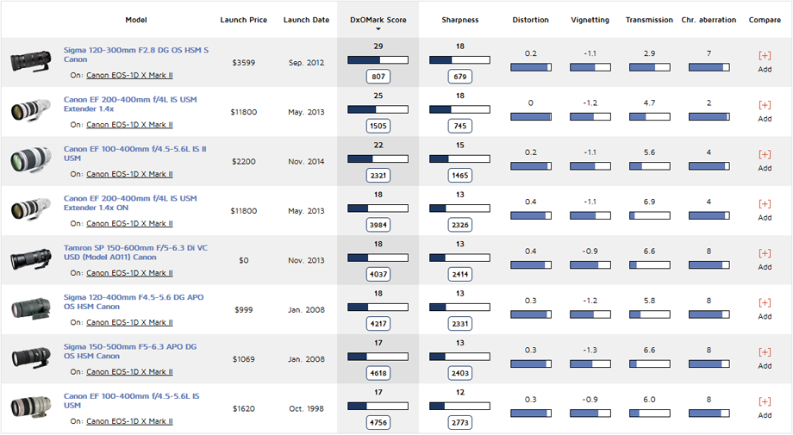Select transmission value 4.7
The height and width of the screenshot is (435, 793).
click(649, 103)
